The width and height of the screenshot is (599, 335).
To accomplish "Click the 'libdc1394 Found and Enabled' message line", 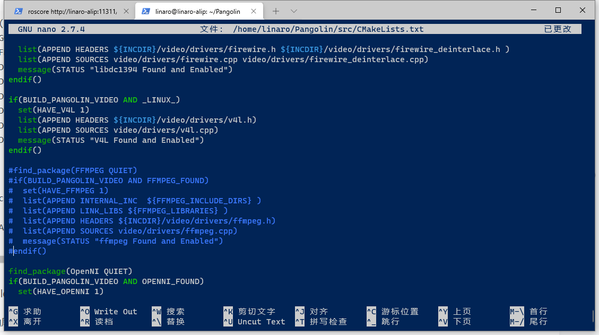I will [x=125, y=70].
